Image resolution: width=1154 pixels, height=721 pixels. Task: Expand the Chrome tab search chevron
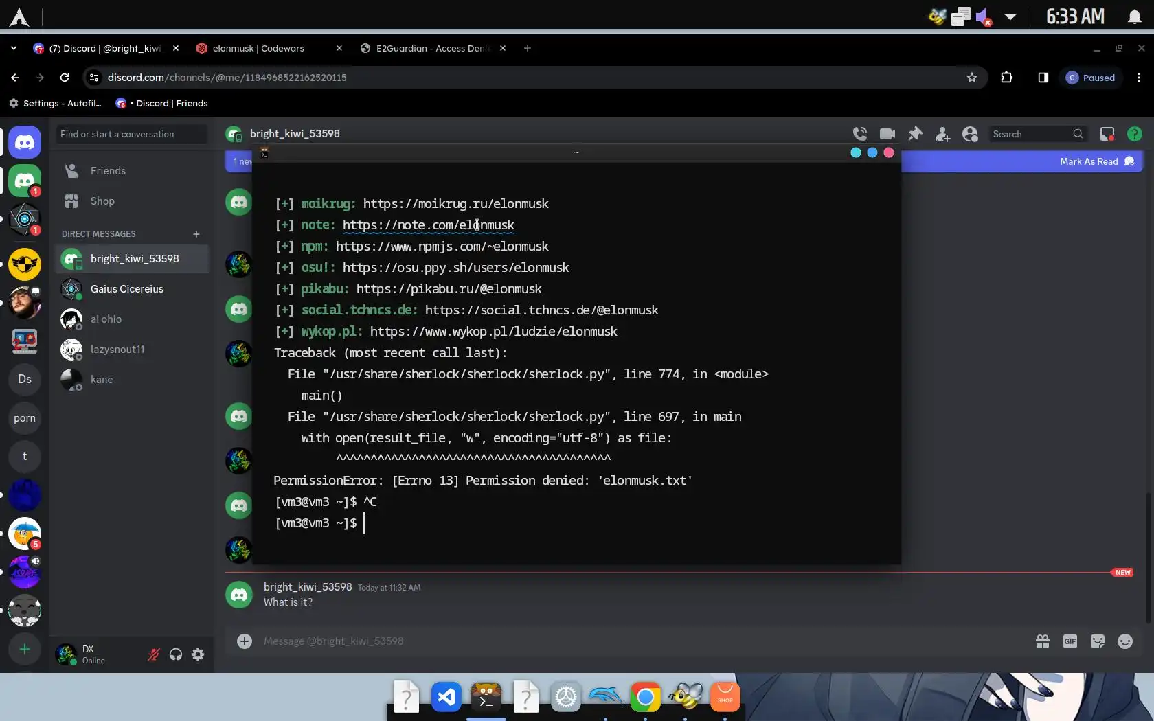[x=14, y=48]
